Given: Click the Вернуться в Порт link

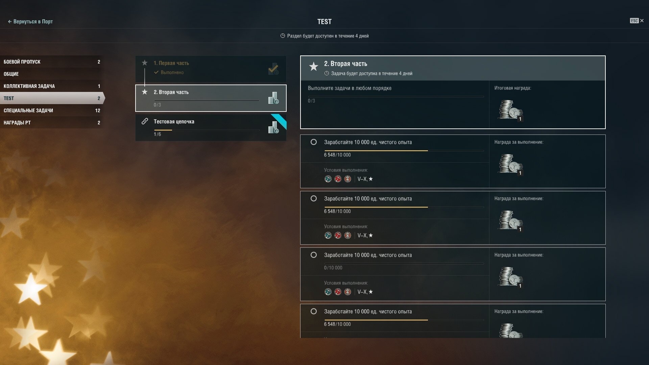Looking at the screenshot, I should 30,21.
